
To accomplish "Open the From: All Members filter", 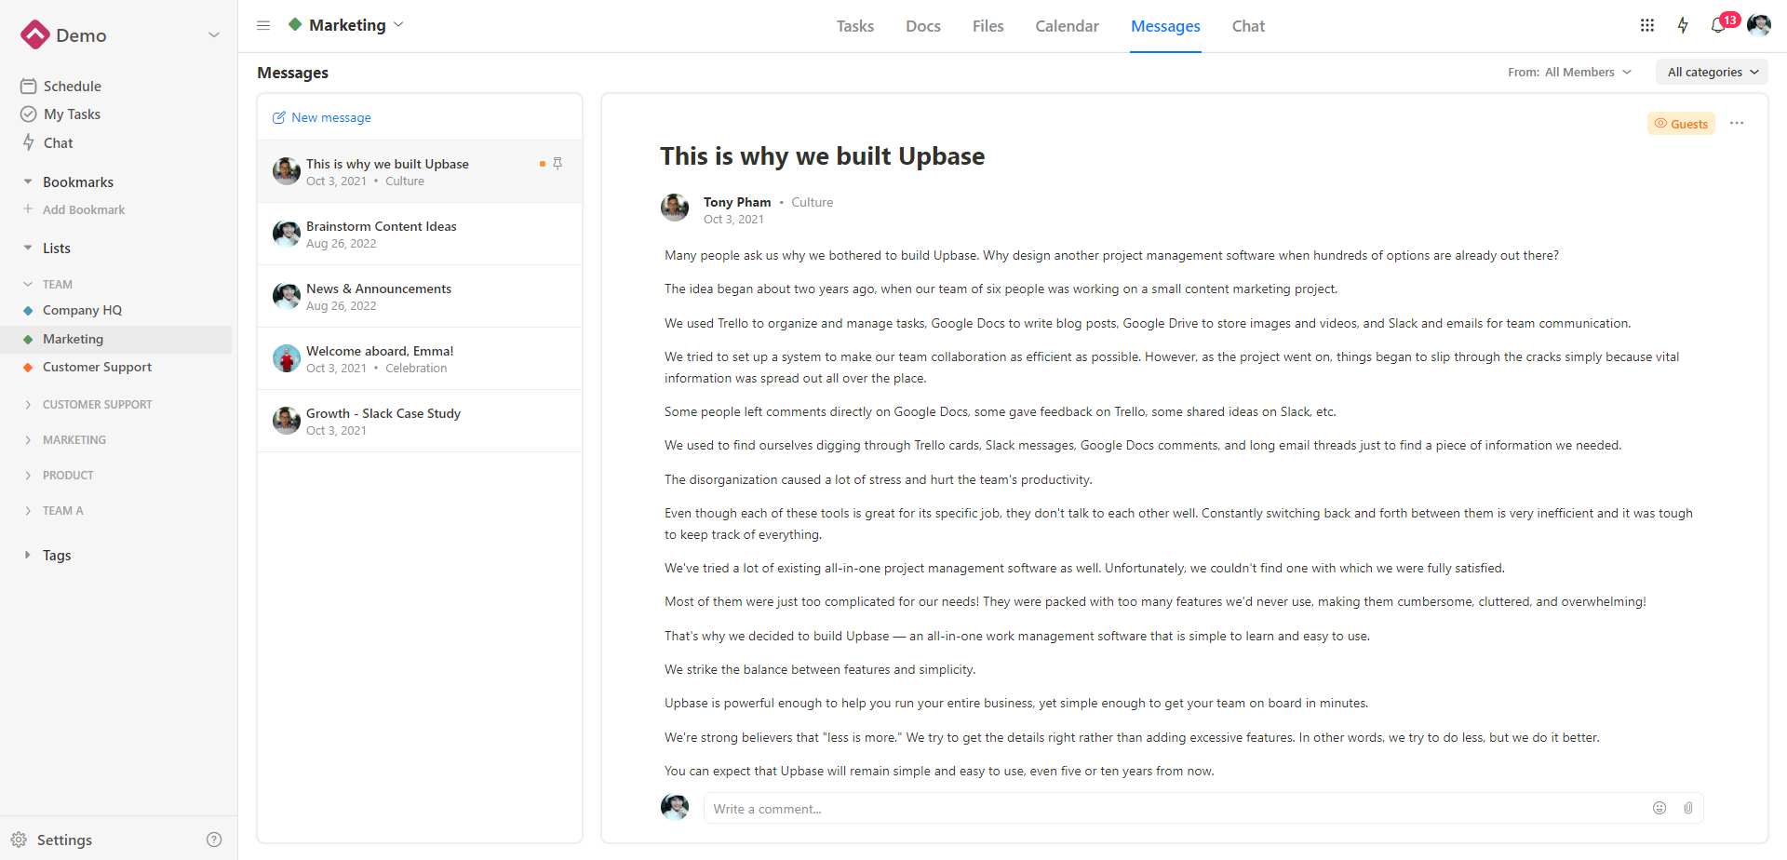I will (1569, 72).
